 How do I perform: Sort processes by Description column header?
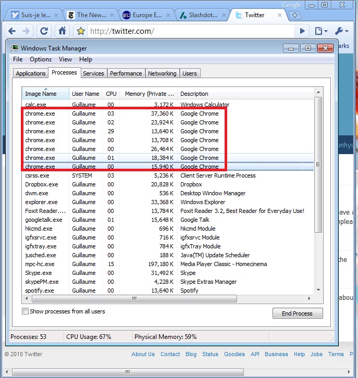pos(246,94)
